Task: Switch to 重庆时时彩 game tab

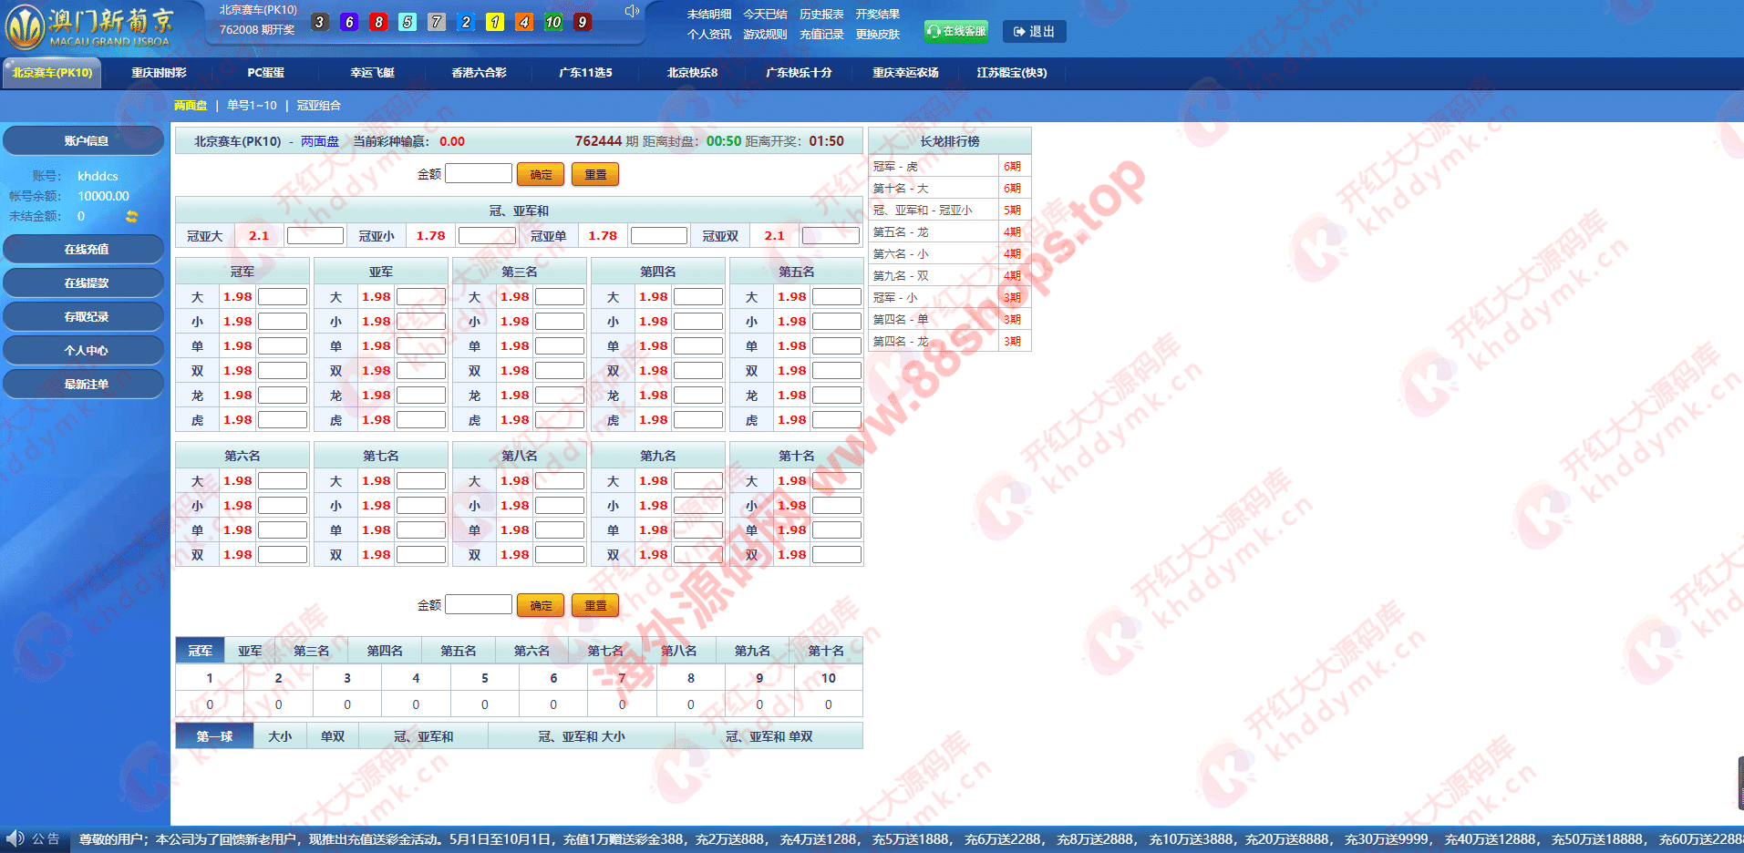Action: point(159,73)
